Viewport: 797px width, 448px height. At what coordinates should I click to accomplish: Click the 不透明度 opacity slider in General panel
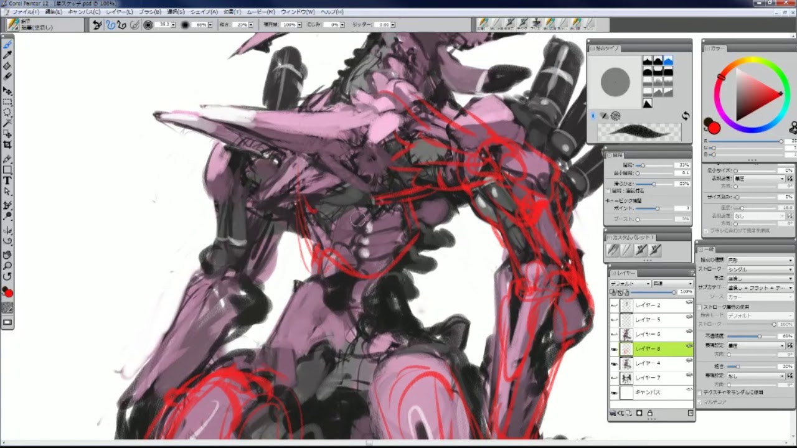(x=750, y=336)
